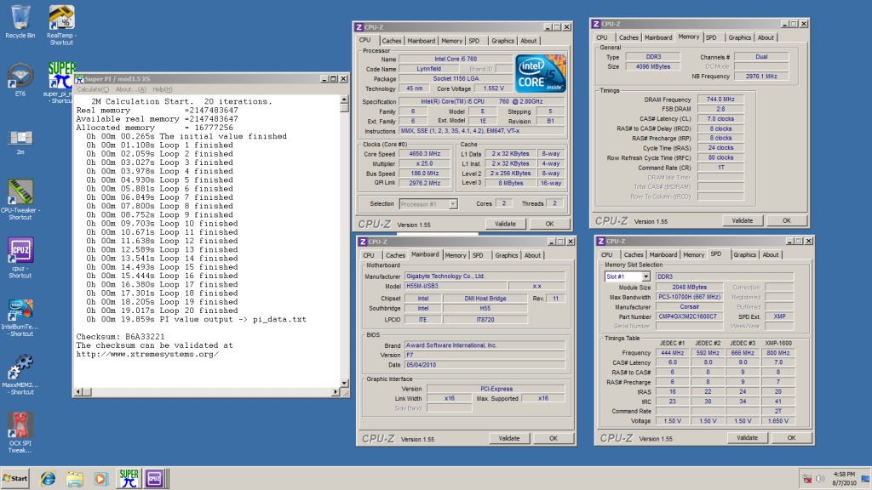Launch the CPU-Tweaker shortcut icon
The width and height of the screenshot is (872, 490).
pos(20,191)
